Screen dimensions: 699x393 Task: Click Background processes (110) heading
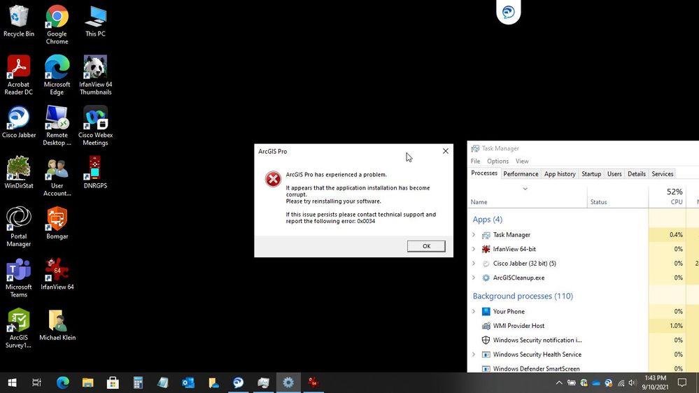[523, 296]
